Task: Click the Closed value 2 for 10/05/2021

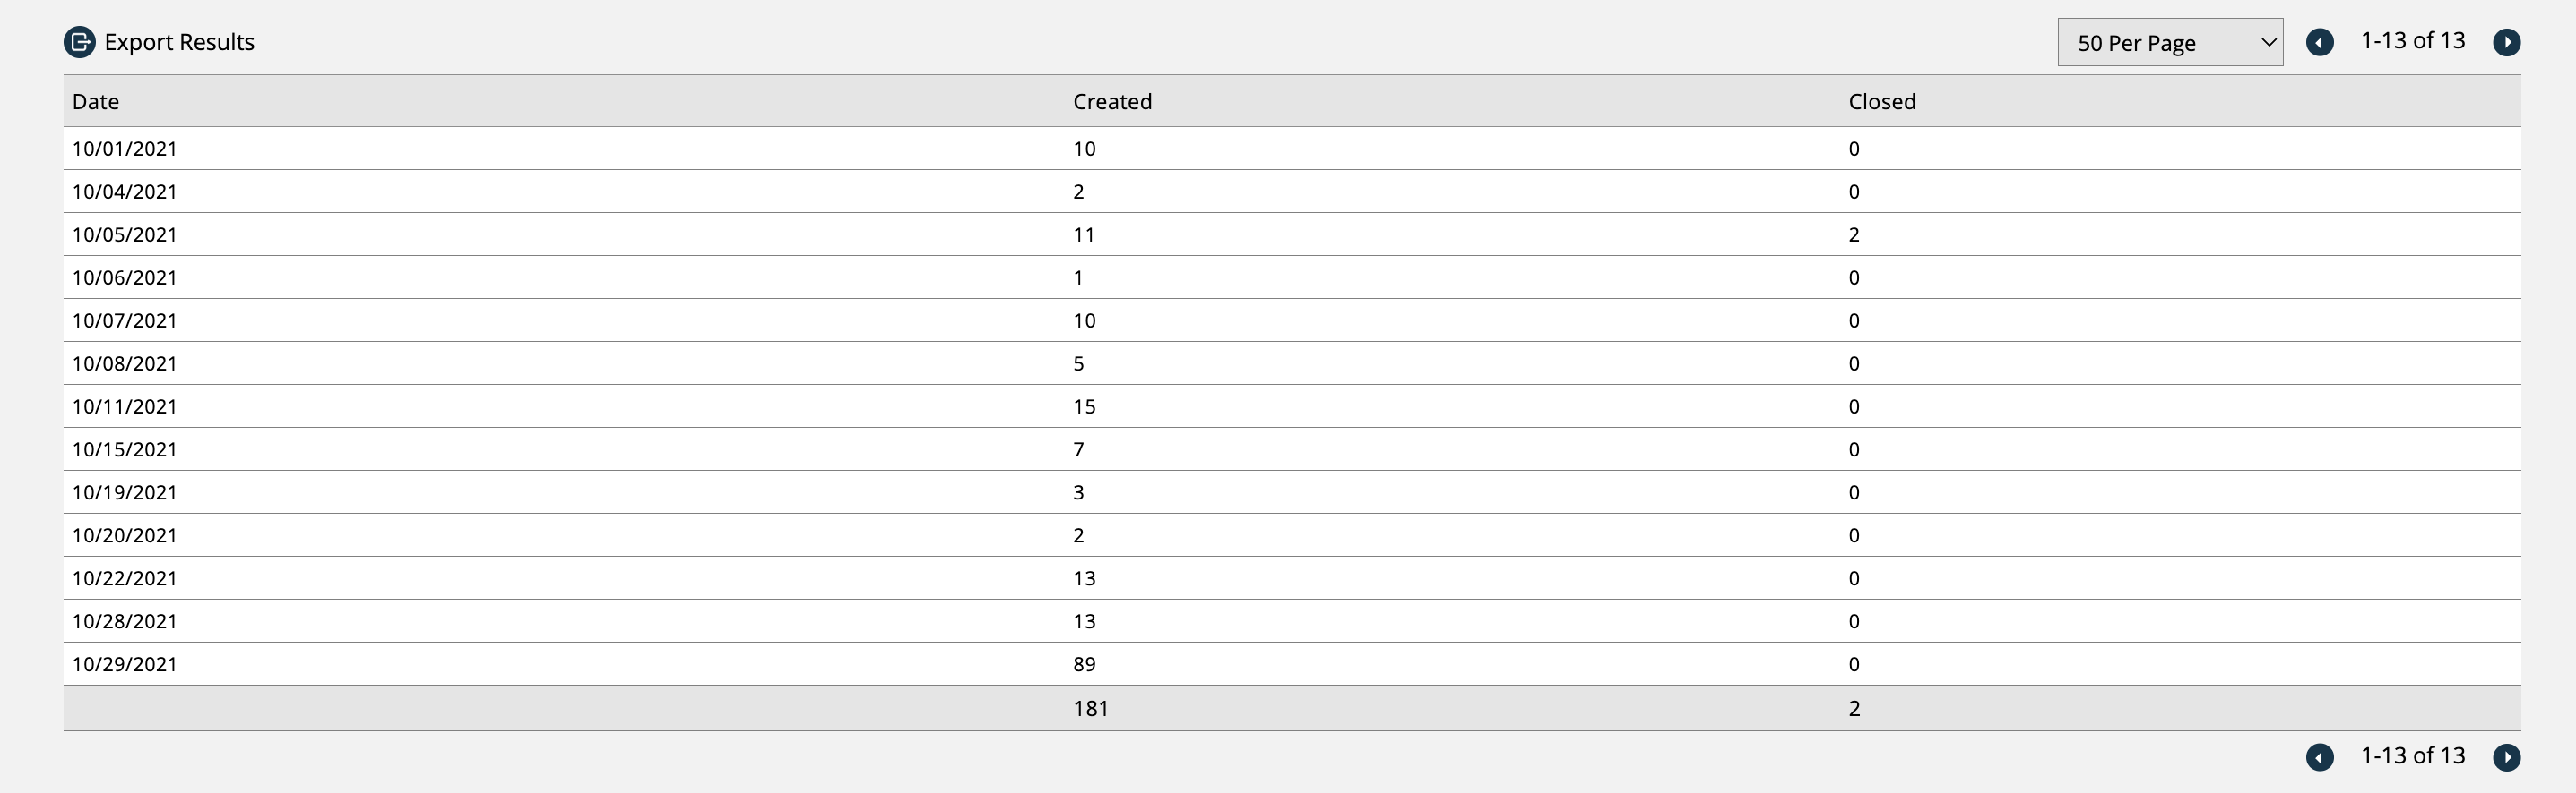Action: tap(1855, 234)
